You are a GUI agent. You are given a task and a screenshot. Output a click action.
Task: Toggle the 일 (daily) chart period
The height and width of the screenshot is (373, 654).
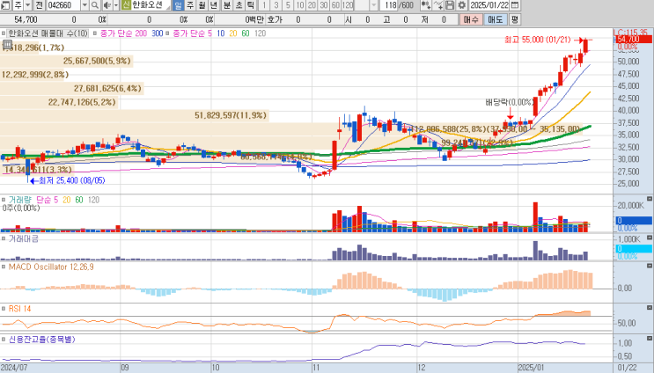(x=179, y=5)
